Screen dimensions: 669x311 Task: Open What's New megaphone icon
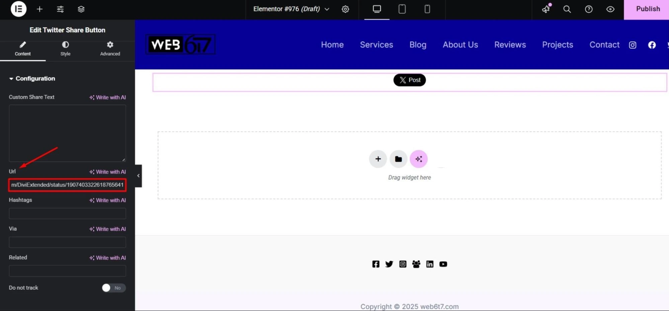click(x=546, y=9)
